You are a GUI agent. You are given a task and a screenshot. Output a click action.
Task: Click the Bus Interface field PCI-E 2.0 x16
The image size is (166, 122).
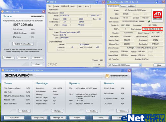152,29
